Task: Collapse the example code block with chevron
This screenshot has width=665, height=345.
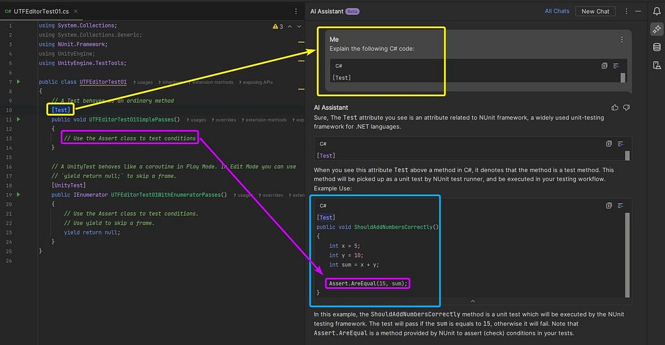Action: 473,301
